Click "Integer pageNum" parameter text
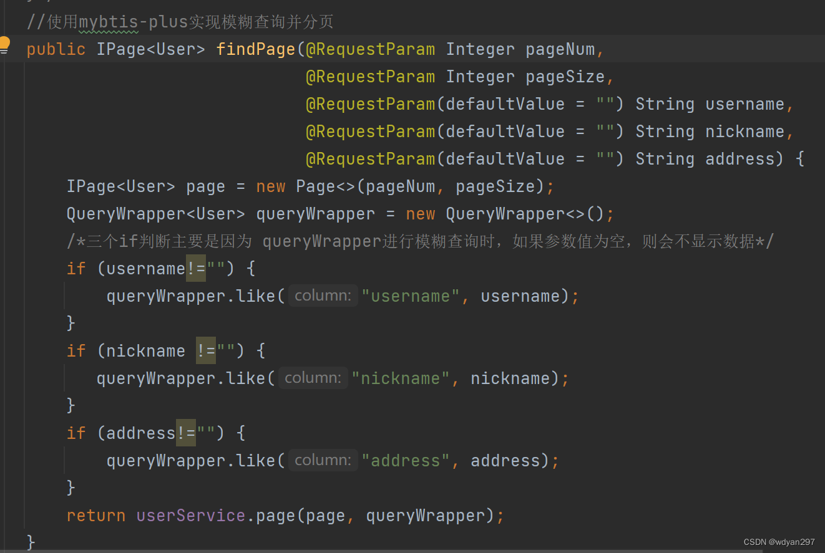This screenshot has width=825, height=553. point(520,49)
